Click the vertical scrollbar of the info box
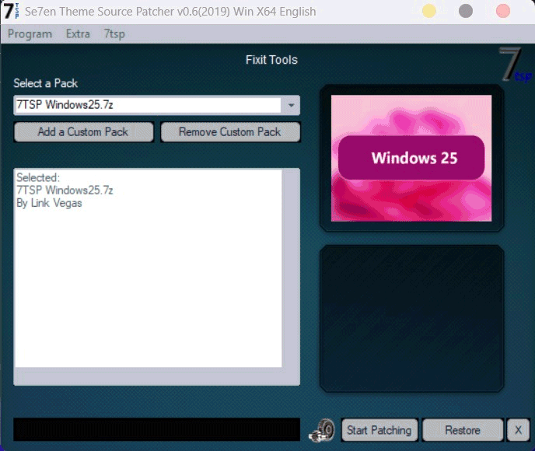Screen dimensions: 535x451 [x=291, y=268]
